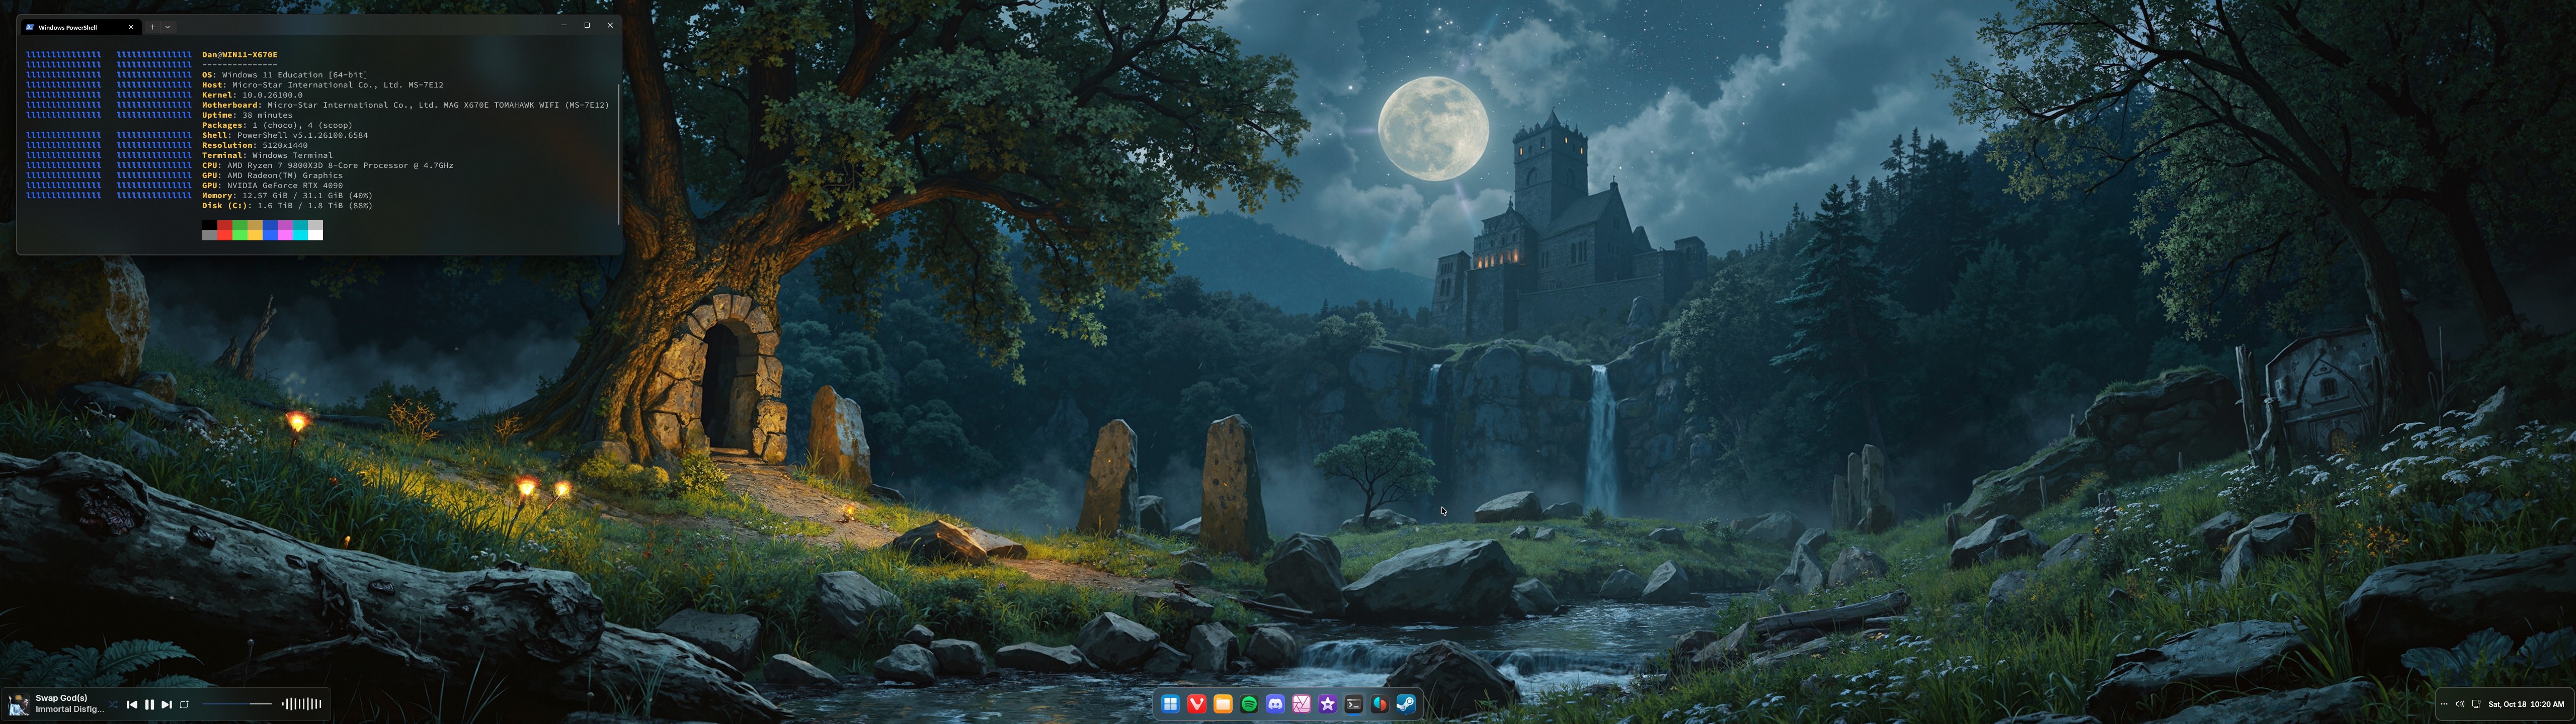Skip to the next track
This screenshot has height=724, width=2576.
tap(167, 704)
